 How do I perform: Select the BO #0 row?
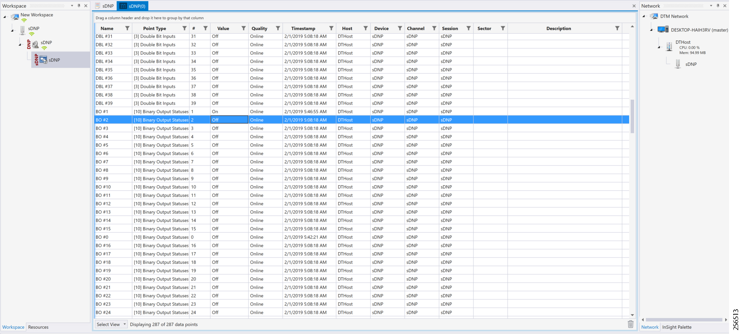[x=361, y=237]
